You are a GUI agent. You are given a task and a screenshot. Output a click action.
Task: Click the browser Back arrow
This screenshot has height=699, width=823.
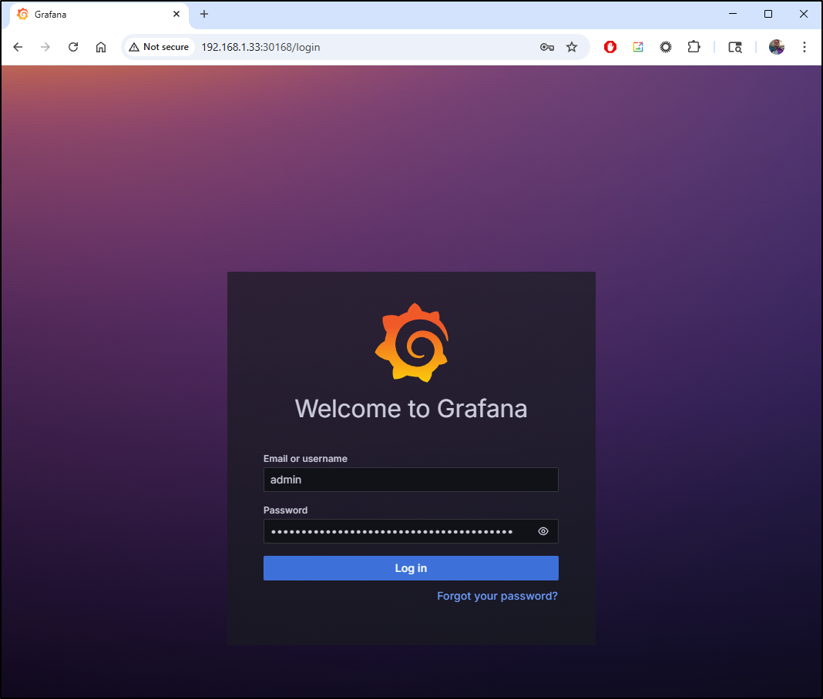tap(18, 47)
